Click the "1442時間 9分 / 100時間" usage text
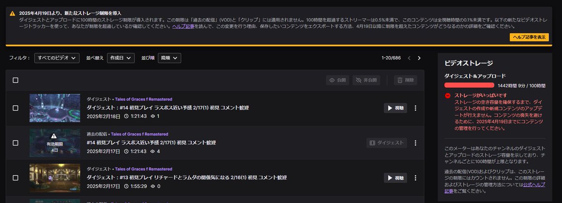Image resolution: width=562 pixels, height=203 pixels. [x=521, y=86]
